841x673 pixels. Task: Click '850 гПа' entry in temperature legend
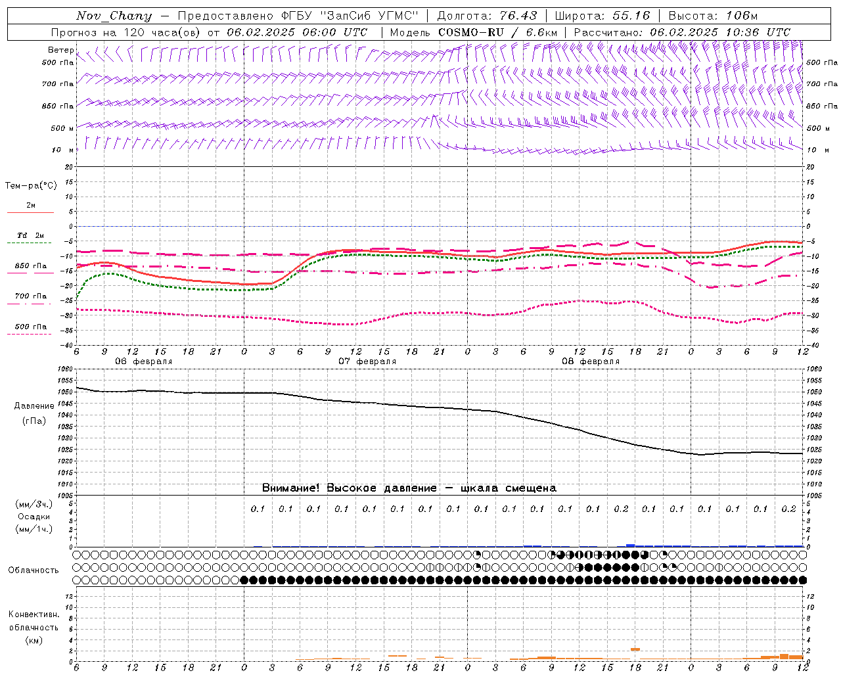[x=31, y=266]
